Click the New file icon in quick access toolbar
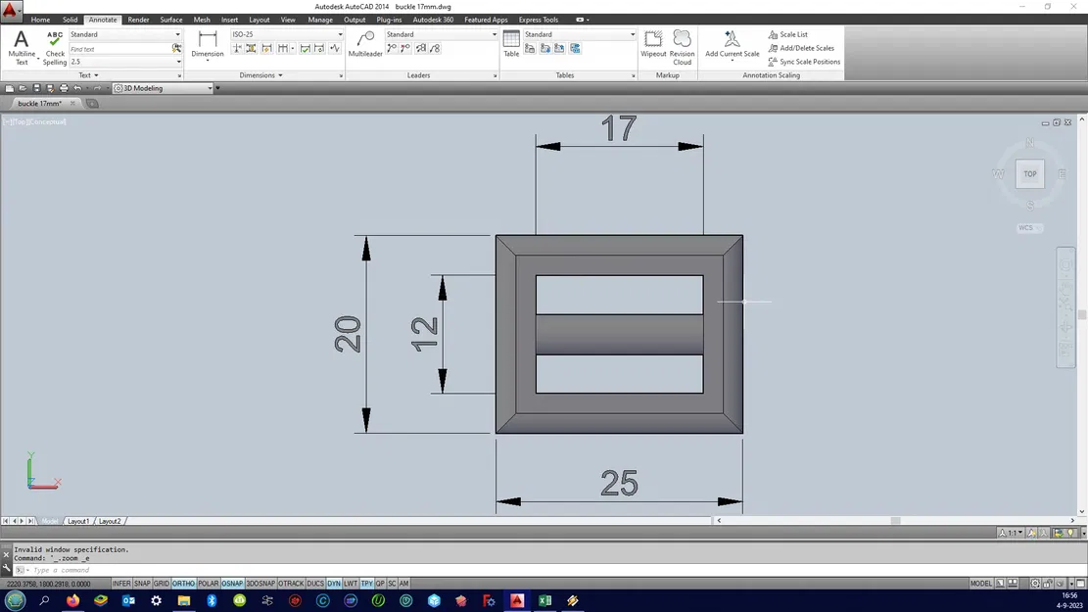 (9, 88)
